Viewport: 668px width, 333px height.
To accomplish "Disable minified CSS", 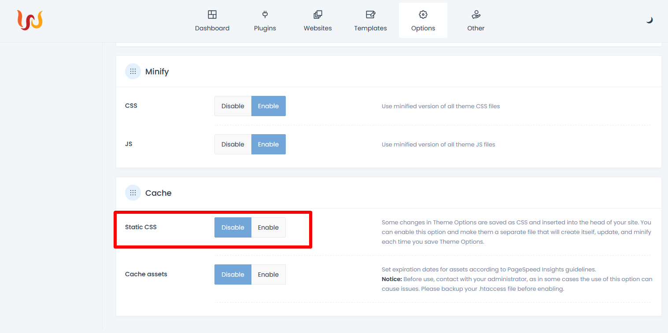I will [233, 106].
